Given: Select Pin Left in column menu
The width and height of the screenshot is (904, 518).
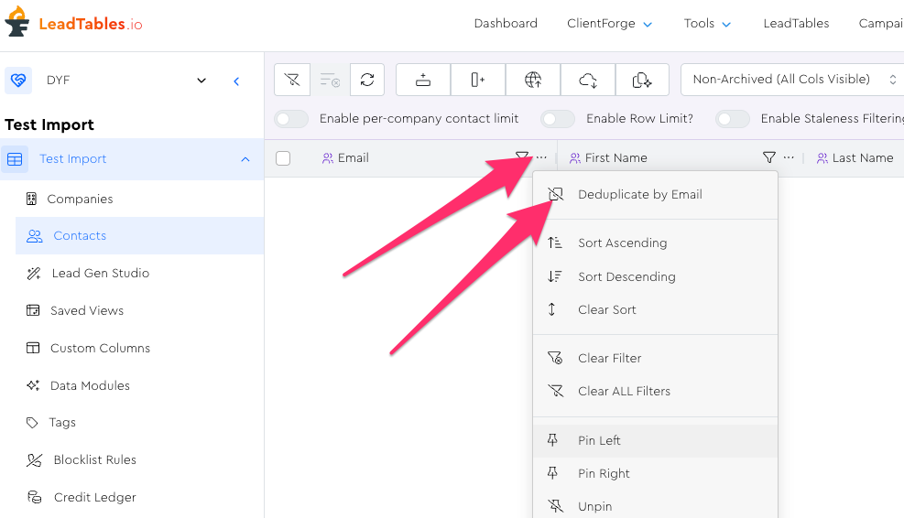Looking at the screenshot, I should click(599, 441).
